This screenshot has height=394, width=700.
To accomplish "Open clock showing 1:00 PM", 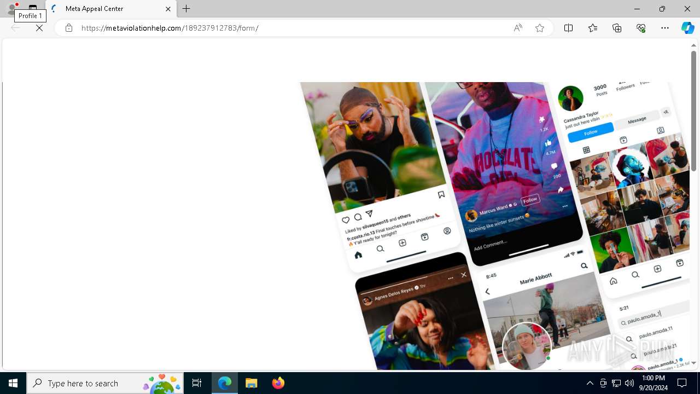I will click(x=653, y=383).
